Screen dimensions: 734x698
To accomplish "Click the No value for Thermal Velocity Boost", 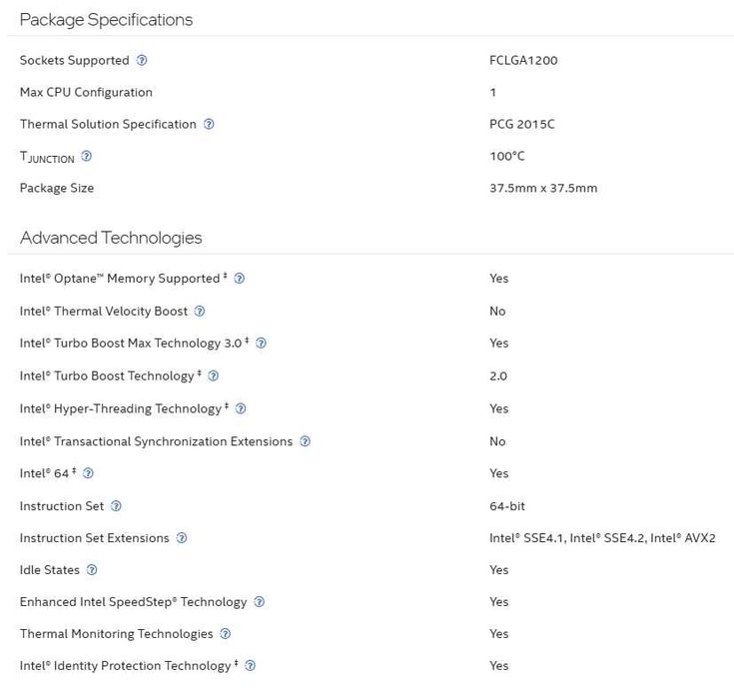I will (x=497, y=312).
